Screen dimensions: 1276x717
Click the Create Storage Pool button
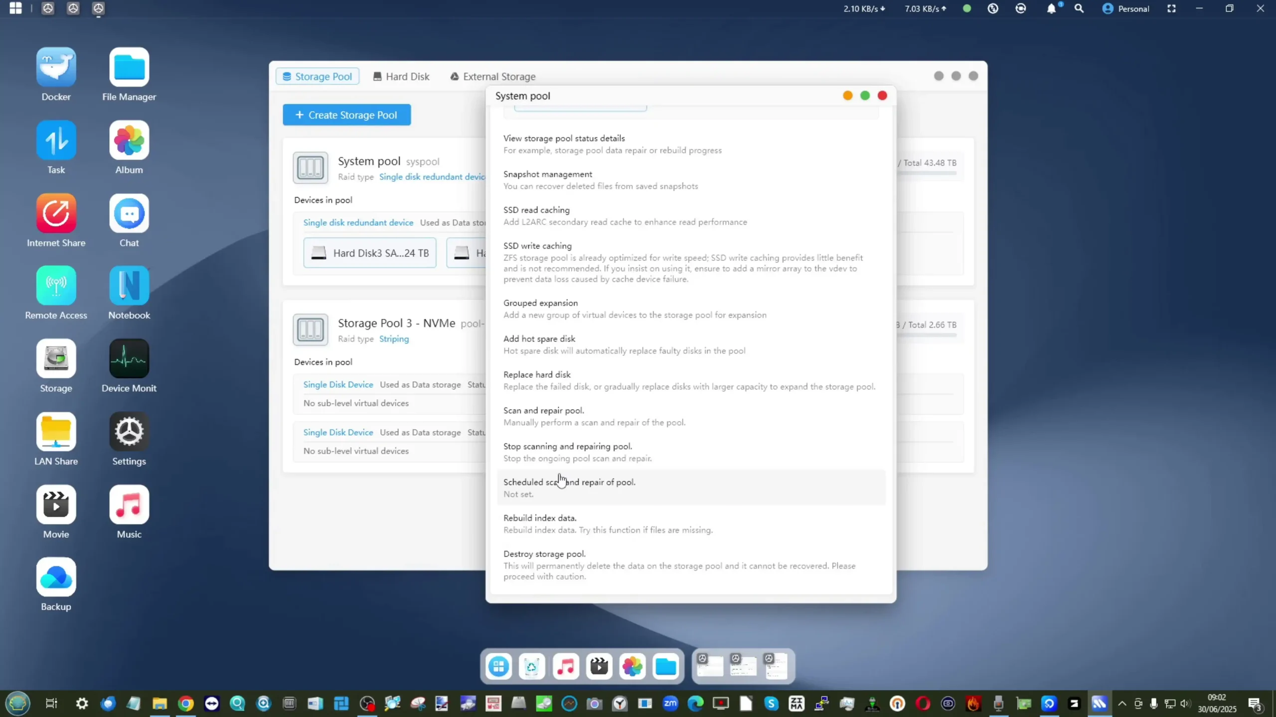[x=347, y=115]
